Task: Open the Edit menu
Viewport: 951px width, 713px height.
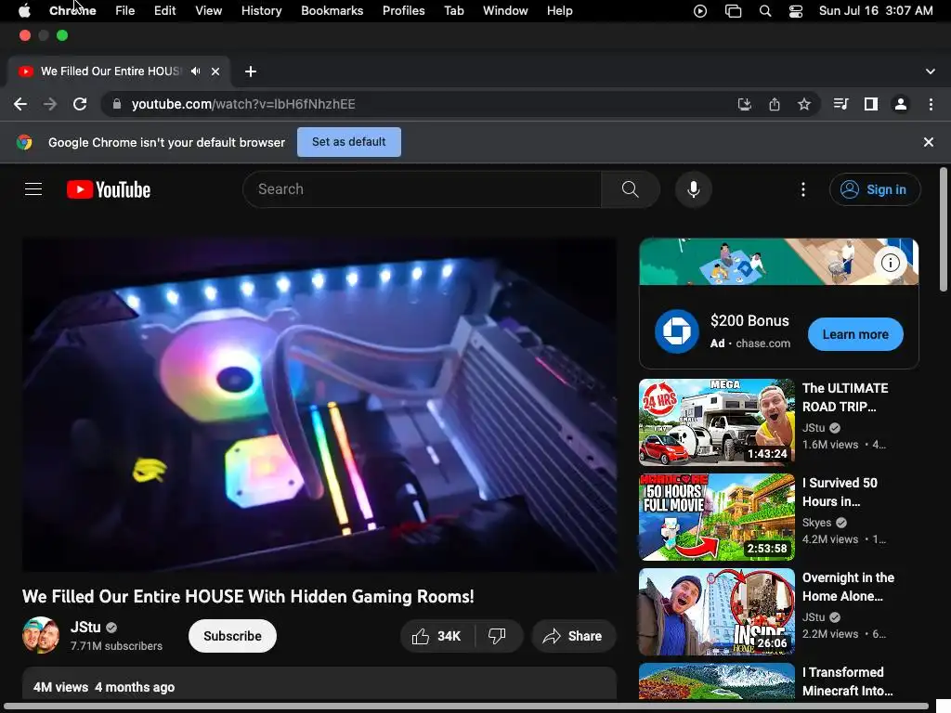Action: point(164,10)
